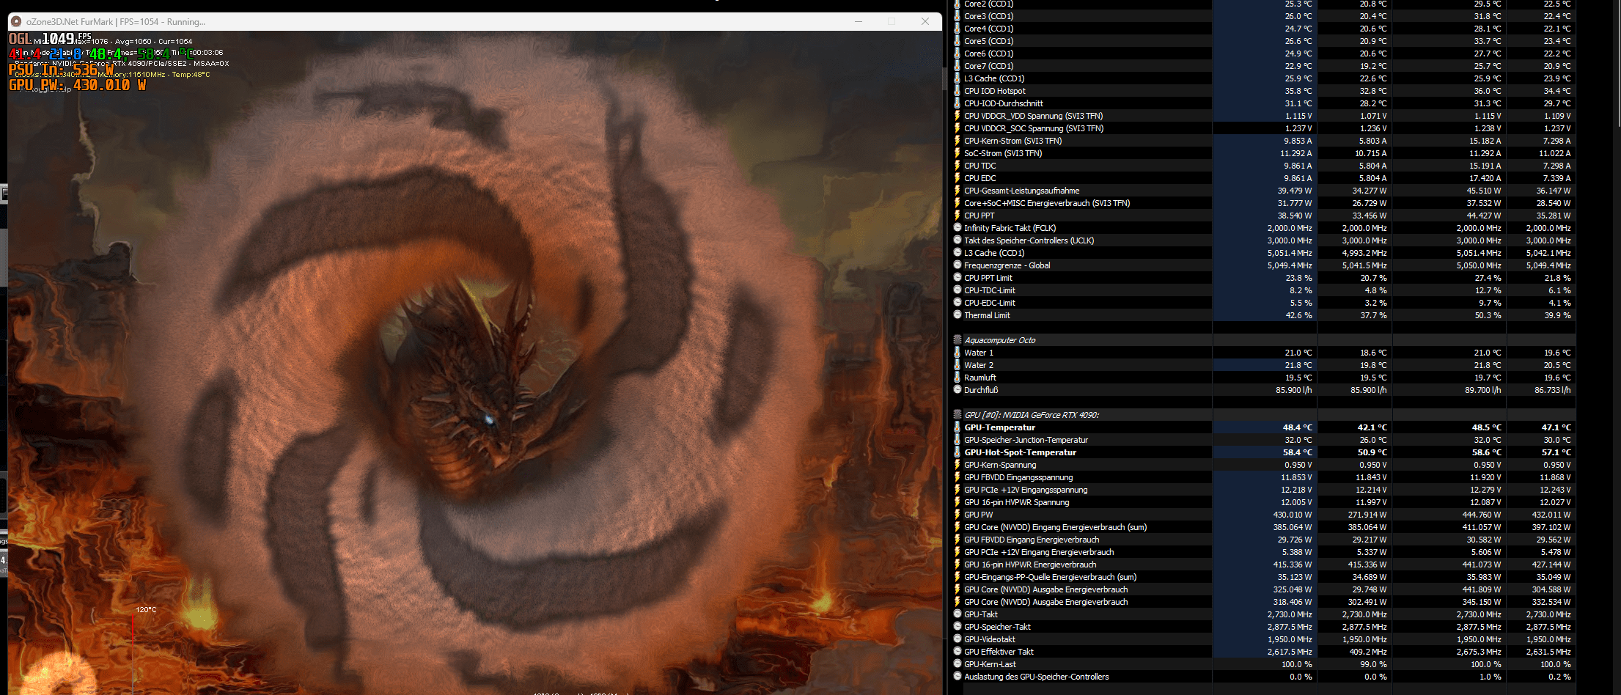Select the GPU-Speicher-Takt row label

click(997, 627)
